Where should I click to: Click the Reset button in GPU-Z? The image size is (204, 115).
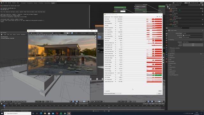[160, 91]
